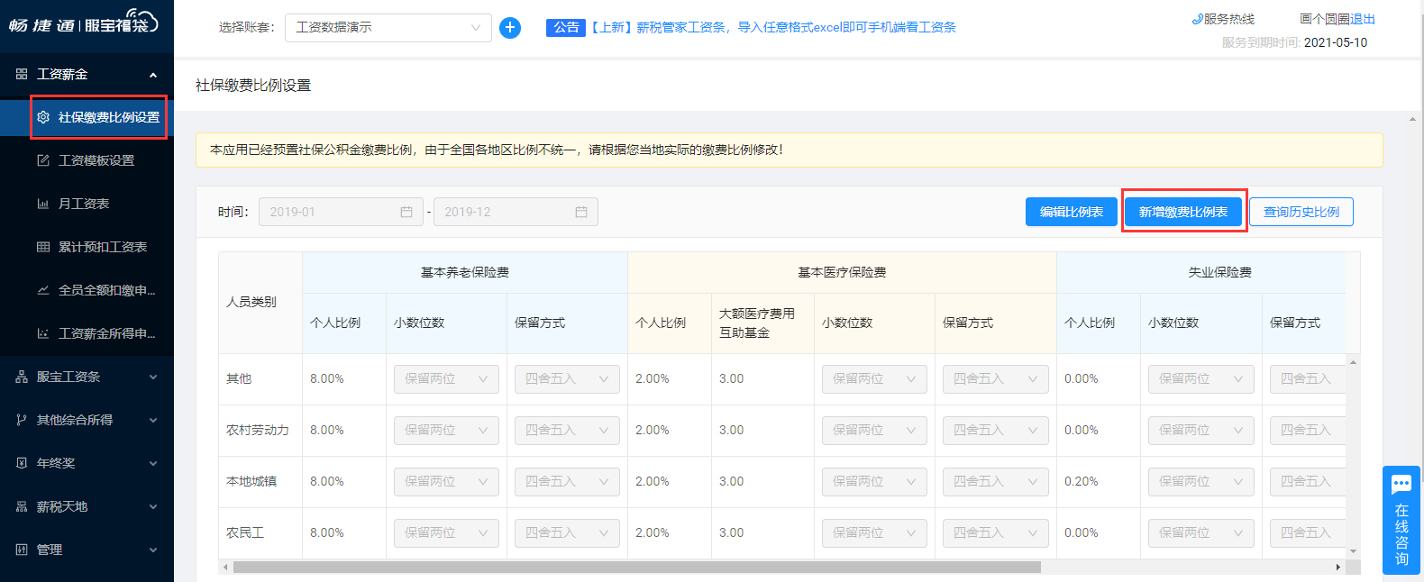Viewport: 1424px width, 582px height.
Task: Click the phone icon for 服务热线
Action: [x=1197, y=19]
